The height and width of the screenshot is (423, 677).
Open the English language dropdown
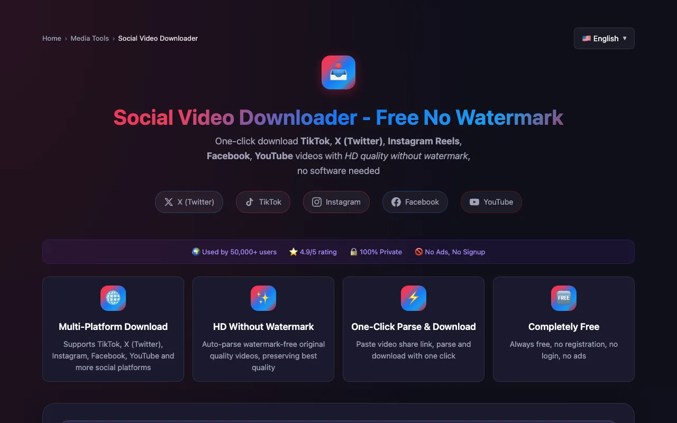(x=604, y=39)
